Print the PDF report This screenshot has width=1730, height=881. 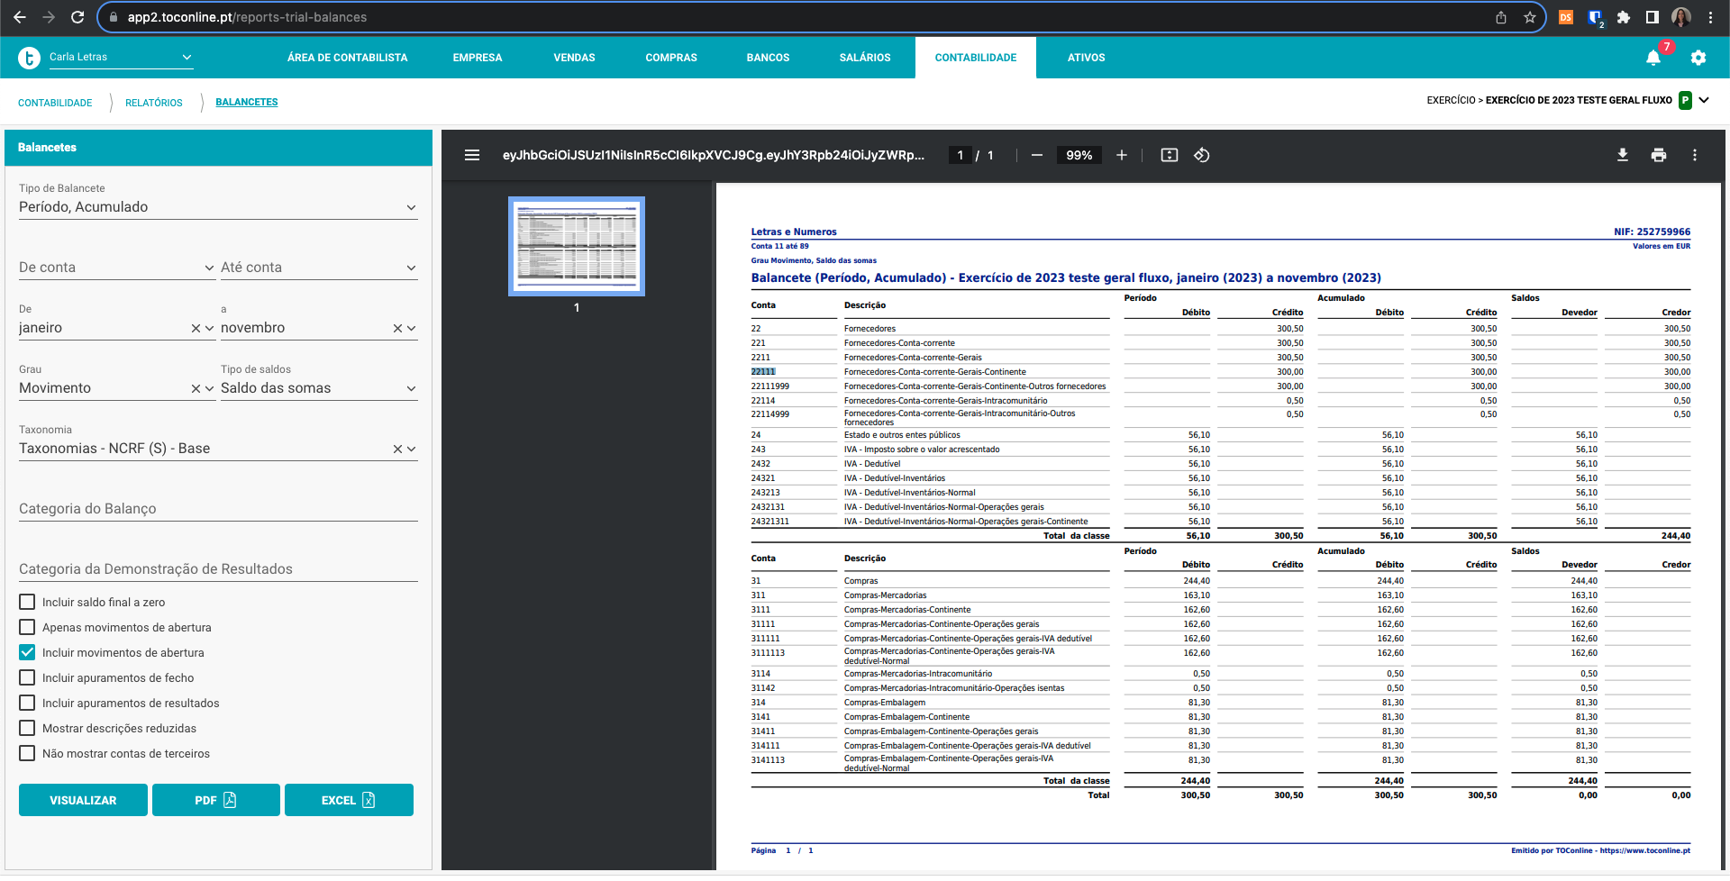[x=1658, y=155]
